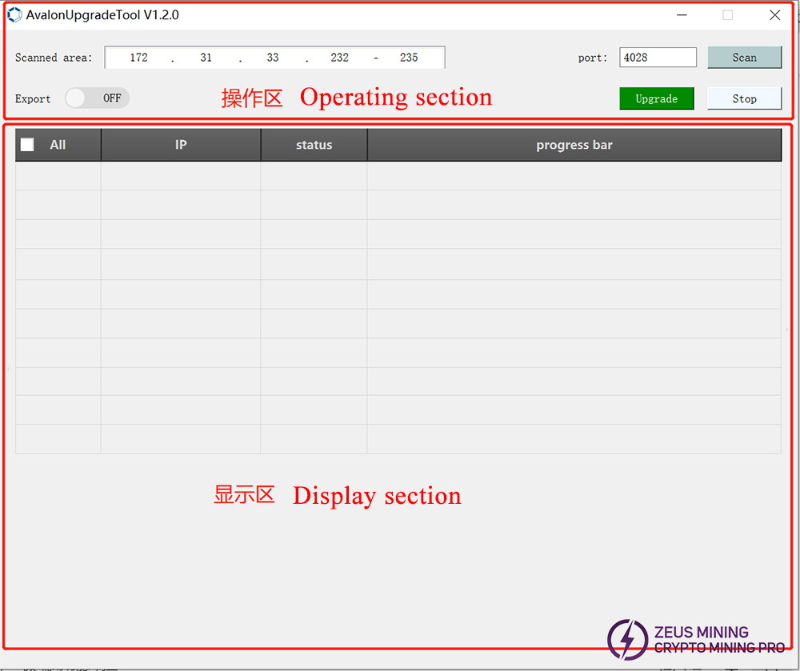Image resolution: width=800 pixels, height=671 pixels.
Task: Click the disabled maximize window button
Action: click(727, 15)
